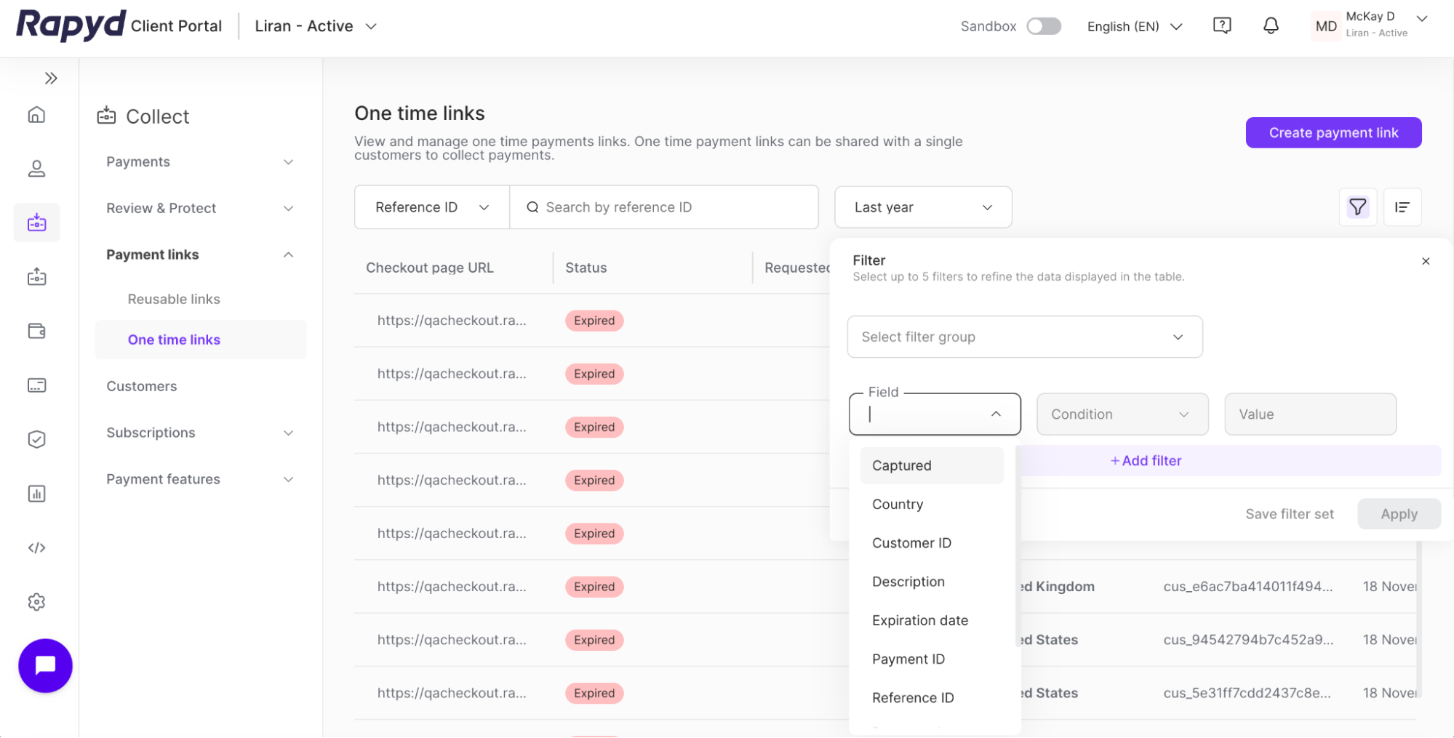Open the Wallet sidebar icon
Screen dimensions: 1454x738
pyautogui.click(x=36, y=331)
